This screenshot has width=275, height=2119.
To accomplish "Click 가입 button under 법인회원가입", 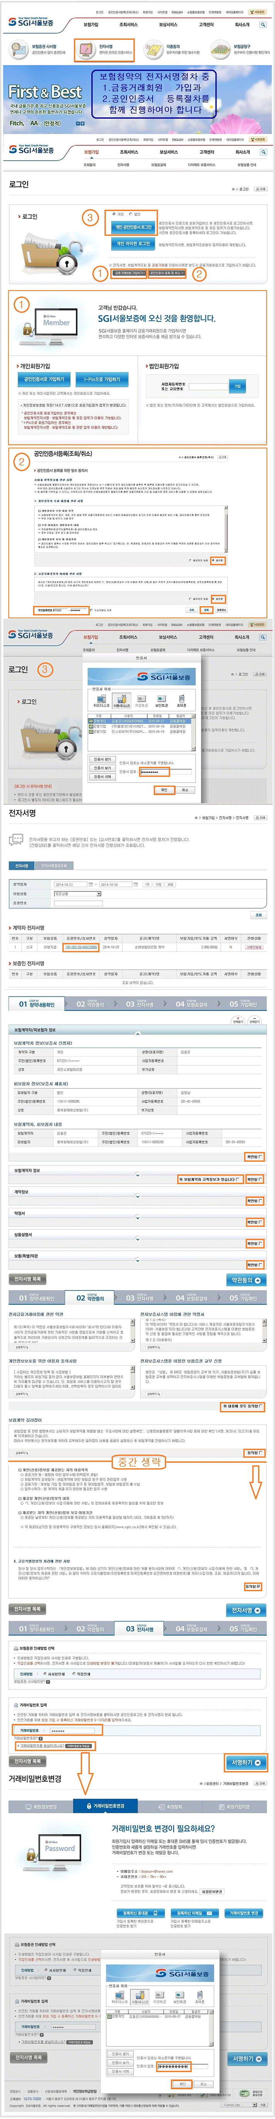I will pyautogui.click(x=236, y=386).
